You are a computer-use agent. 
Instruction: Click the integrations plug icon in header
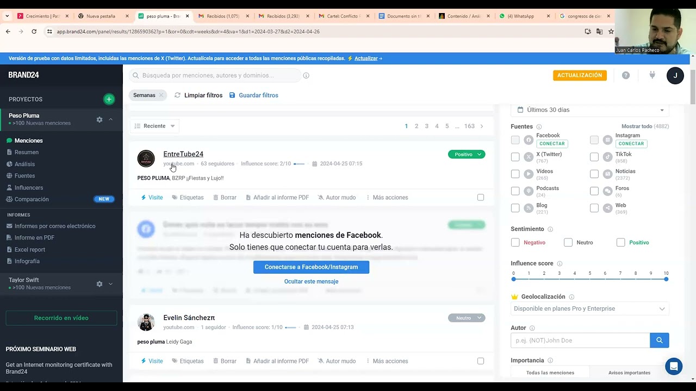(652, 75)
